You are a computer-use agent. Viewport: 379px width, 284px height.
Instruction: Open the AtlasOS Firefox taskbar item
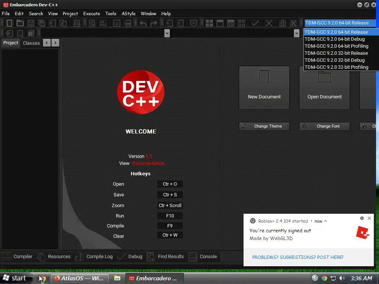(80, 278)
